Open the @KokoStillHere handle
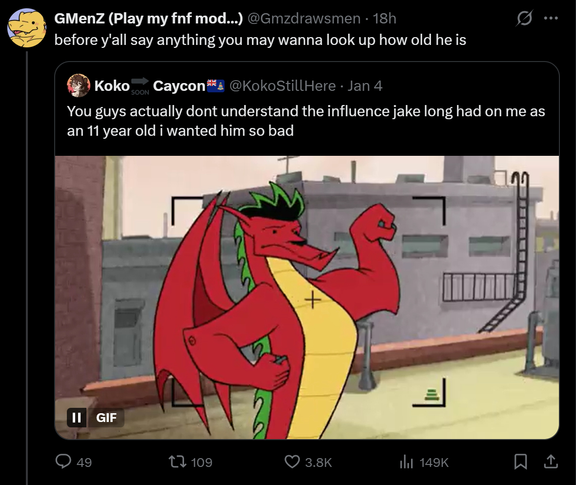576x485 pixels. 282,86
